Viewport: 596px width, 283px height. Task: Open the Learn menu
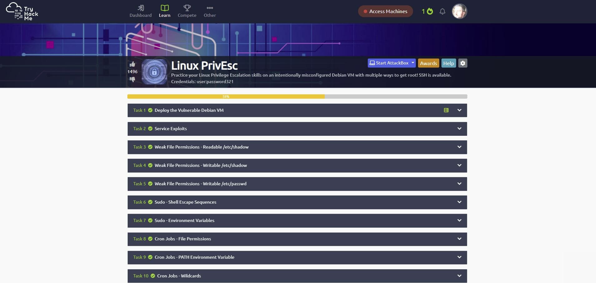[x=165, y=11]
